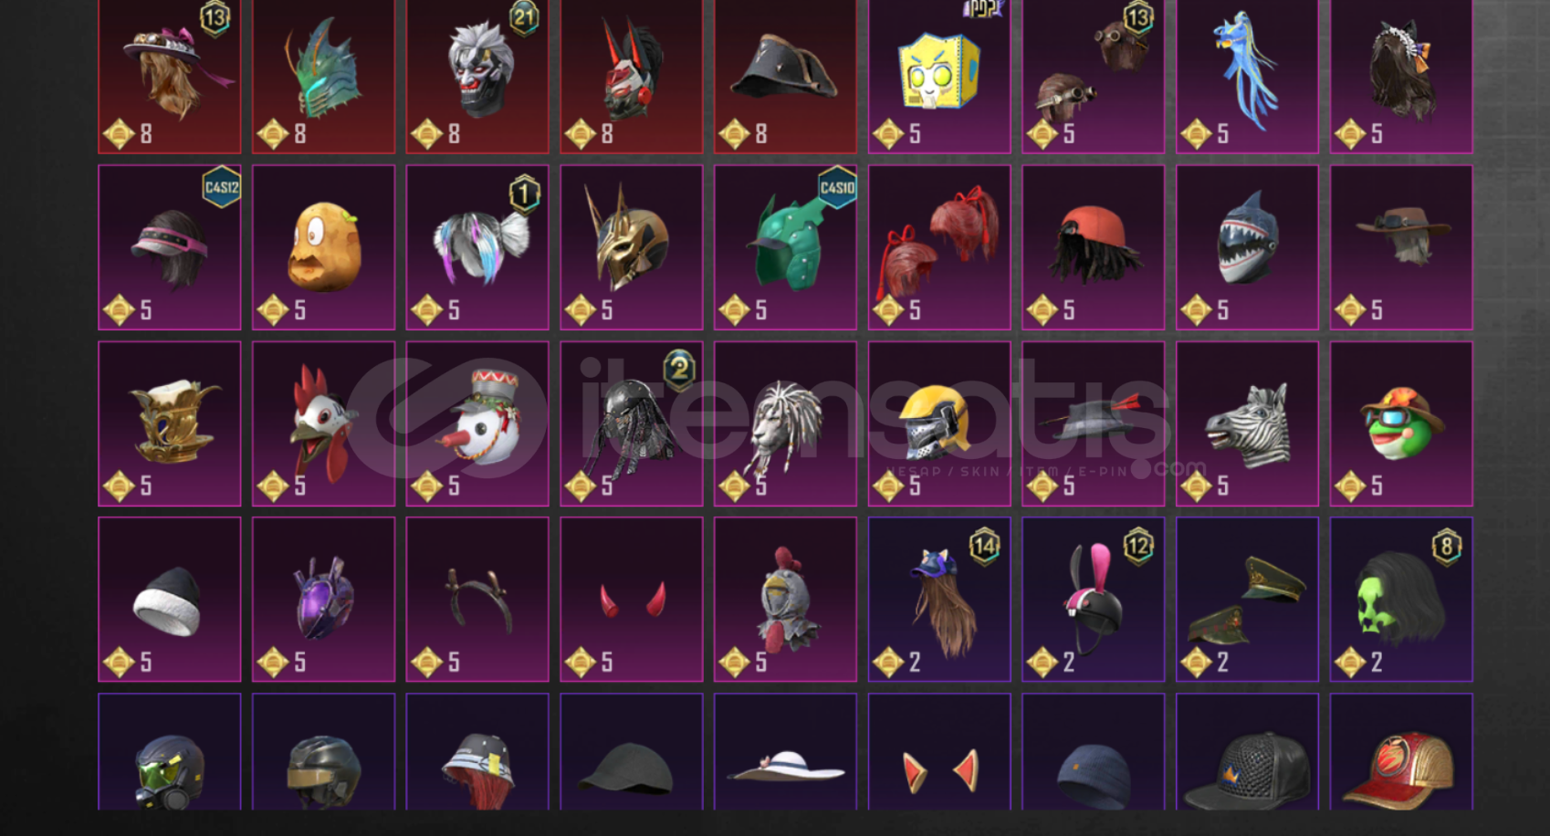Select the rooster head mask item
The width and height of the screenshot is (1550, 836).
(x=323, y=423)
